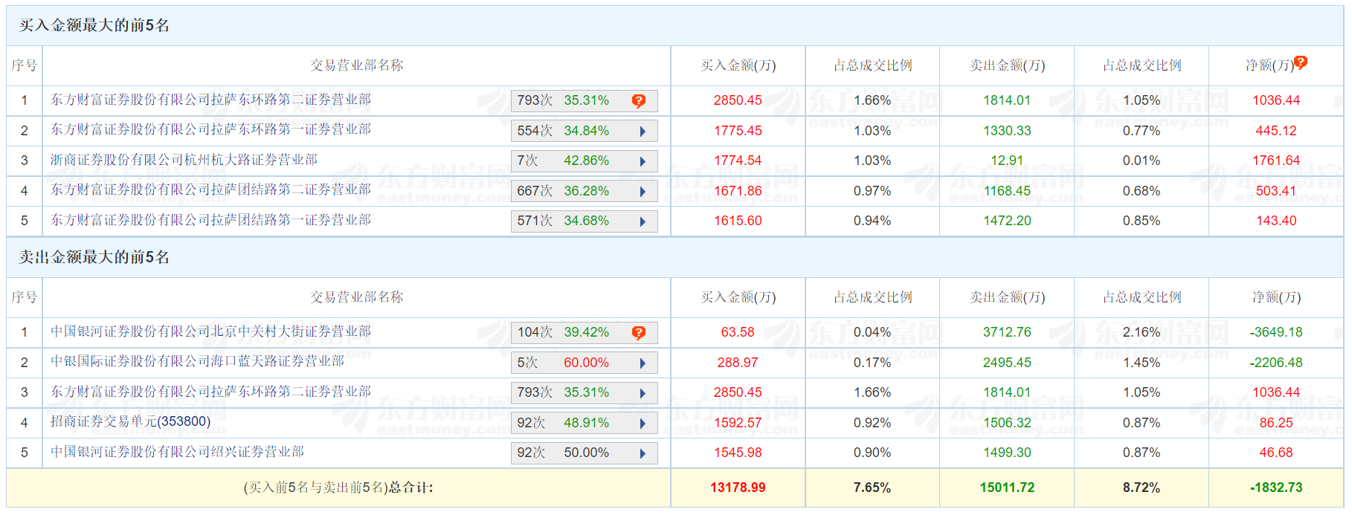Expand the 5次 60.00% arrow
Screen dimensions: 1352x515
pyautogui.click(x=643, y=363)
